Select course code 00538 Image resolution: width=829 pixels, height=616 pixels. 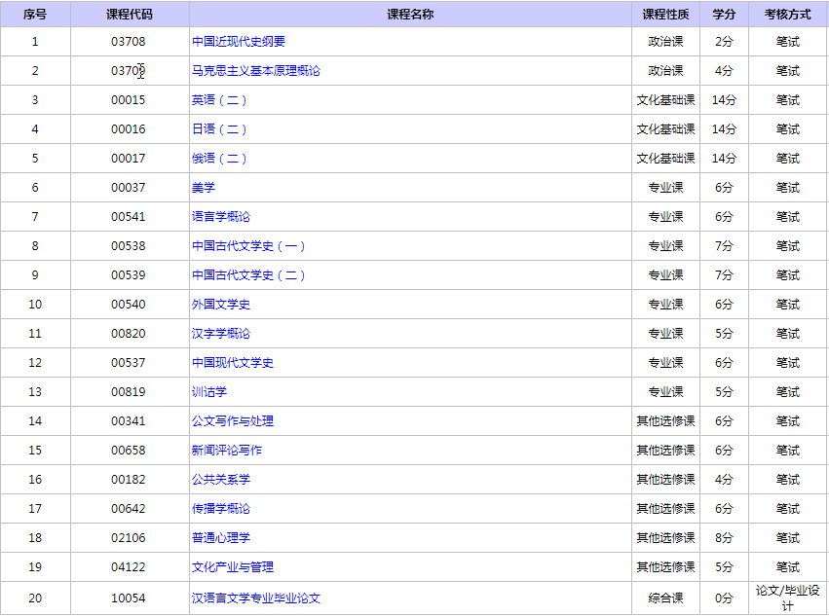point(129,245)
